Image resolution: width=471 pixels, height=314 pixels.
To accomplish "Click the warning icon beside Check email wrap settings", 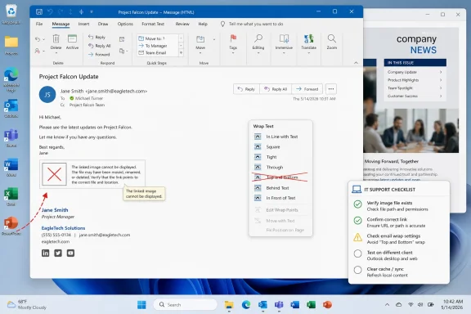I will (x=357, y=237).
